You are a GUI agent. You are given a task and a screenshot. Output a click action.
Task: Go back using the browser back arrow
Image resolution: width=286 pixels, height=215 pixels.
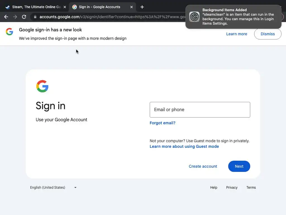pos(6,17)
